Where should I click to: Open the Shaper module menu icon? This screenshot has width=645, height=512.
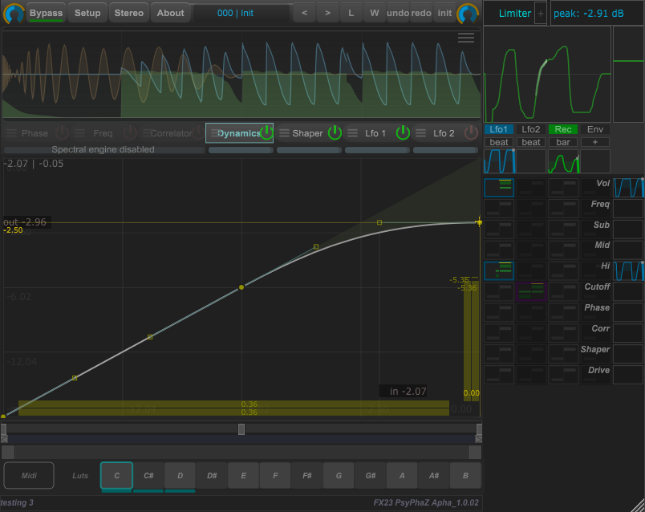pyautogui.click(x=283, y=133)
